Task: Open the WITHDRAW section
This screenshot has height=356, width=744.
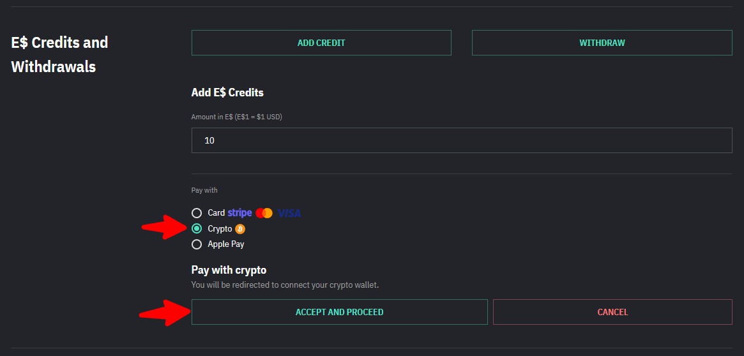Action: [602, 43]
